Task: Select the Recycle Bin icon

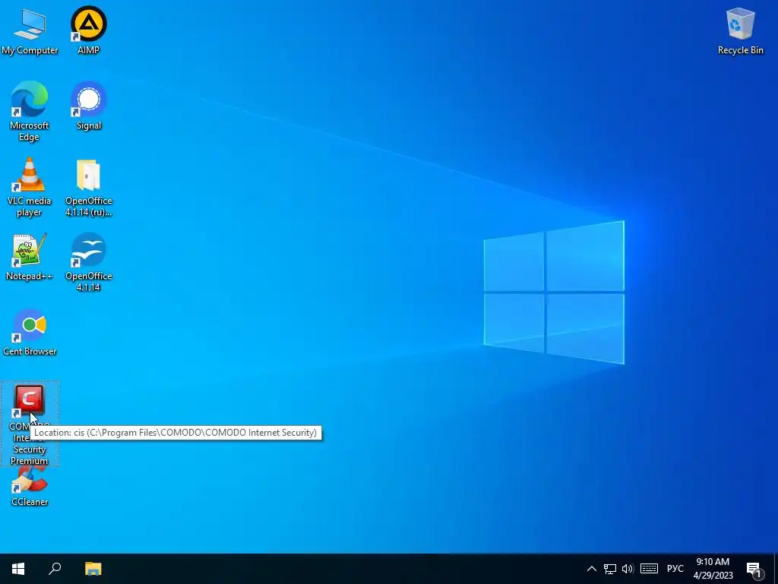Action: (740, 30)
